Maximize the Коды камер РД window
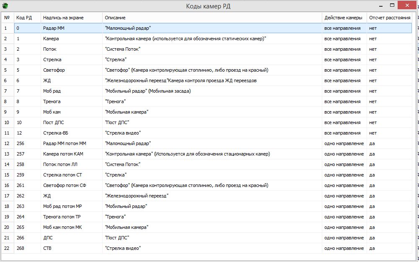This screenshot has width=419, height=262. tap(392, 5)
